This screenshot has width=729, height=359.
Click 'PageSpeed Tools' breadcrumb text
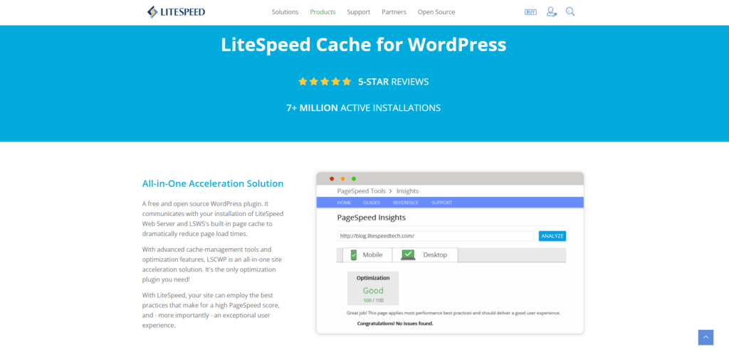361,191
